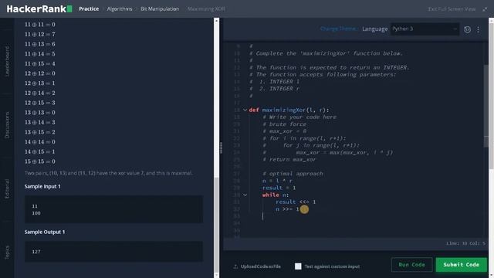The height and width of the screenshot is (278, 494).
Task: Click the Maximizing XOR breadcrumb
Action: pyautogui.click(x=206, y=8)
